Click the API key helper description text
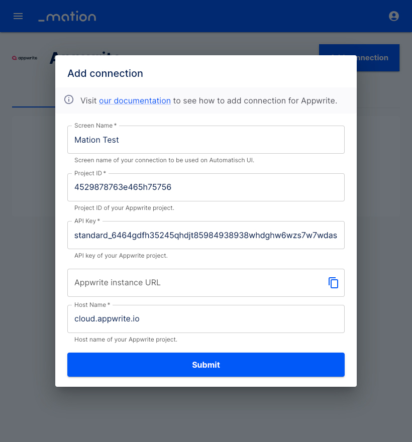The width and height of the screenshot is (412, 442). click(x=121, y=255)
